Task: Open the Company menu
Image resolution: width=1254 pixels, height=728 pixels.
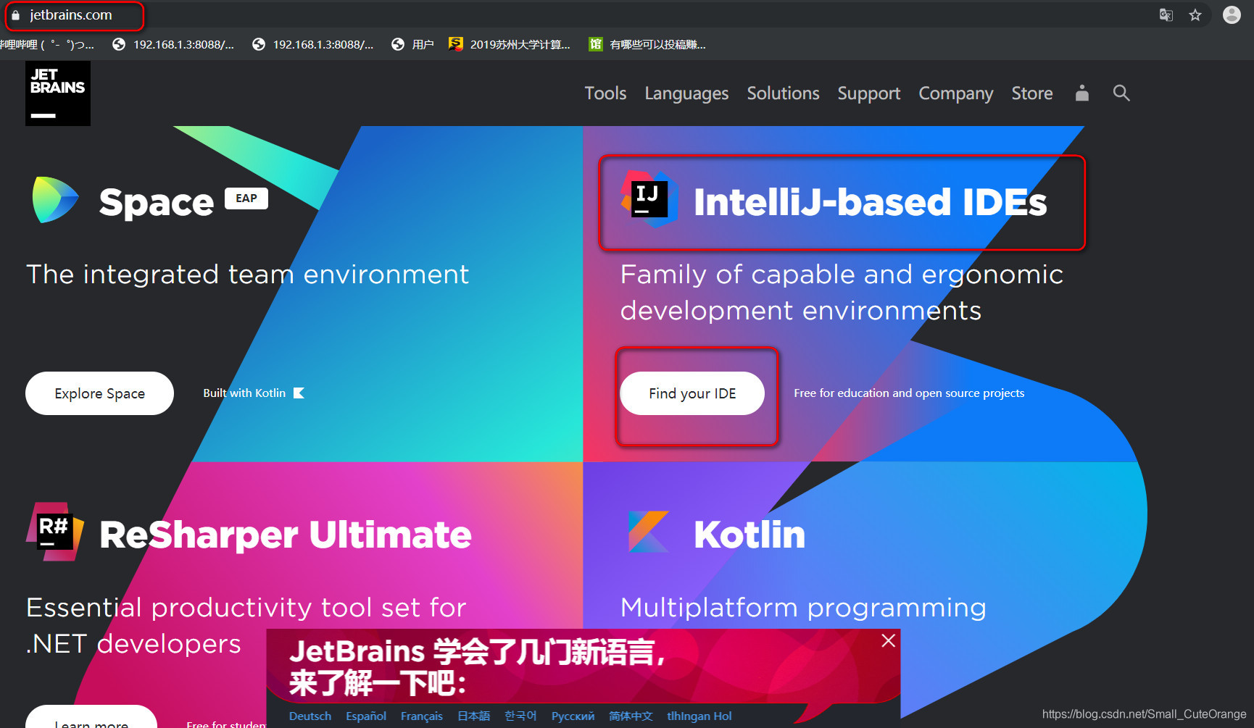Action: click(955, 93)
